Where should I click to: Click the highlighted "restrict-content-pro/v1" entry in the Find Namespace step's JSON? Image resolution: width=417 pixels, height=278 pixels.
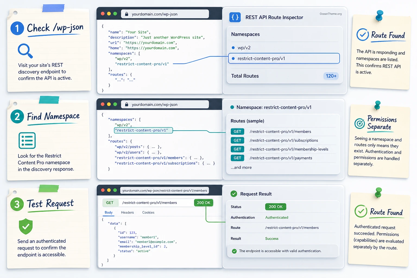click(x=143, y=131)
